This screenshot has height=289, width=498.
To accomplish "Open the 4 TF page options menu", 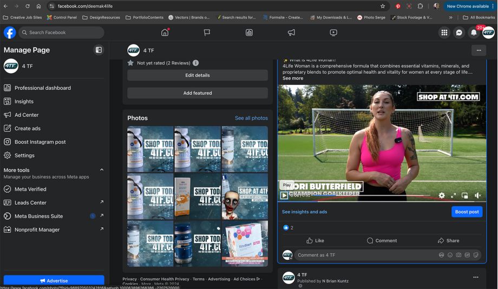I will [479, 50].
